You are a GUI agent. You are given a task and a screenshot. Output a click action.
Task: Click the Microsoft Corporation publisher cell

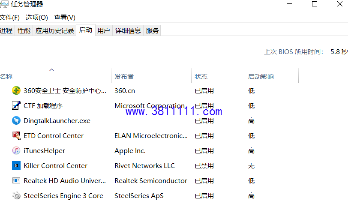click(x=150, y=106)
